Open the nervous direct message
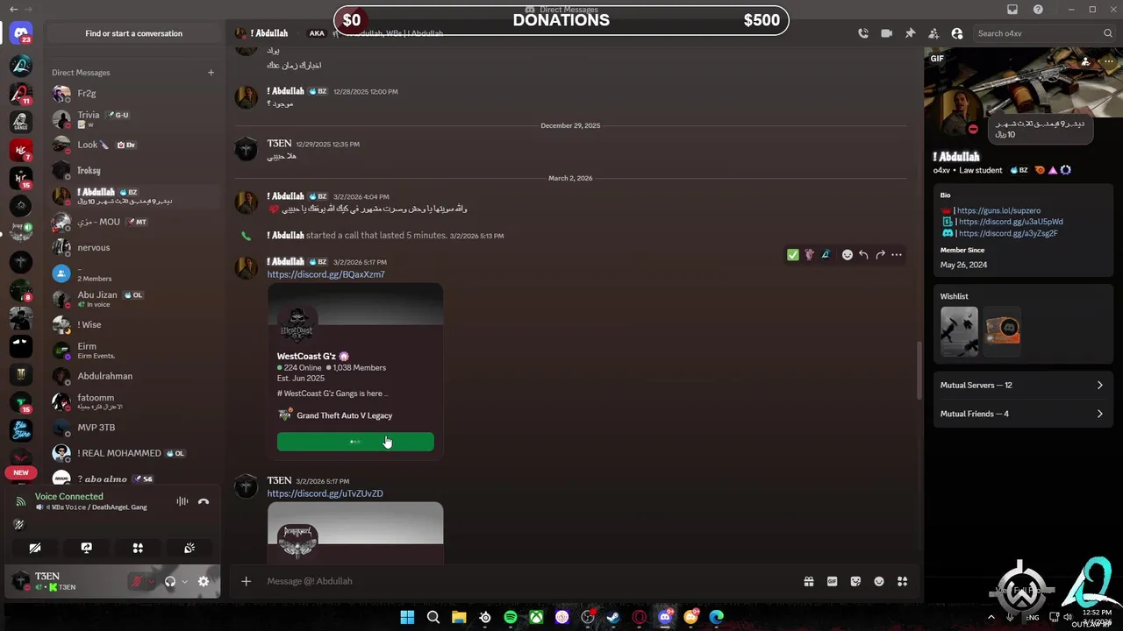The image size is (1123, 631). pos(134,248)
